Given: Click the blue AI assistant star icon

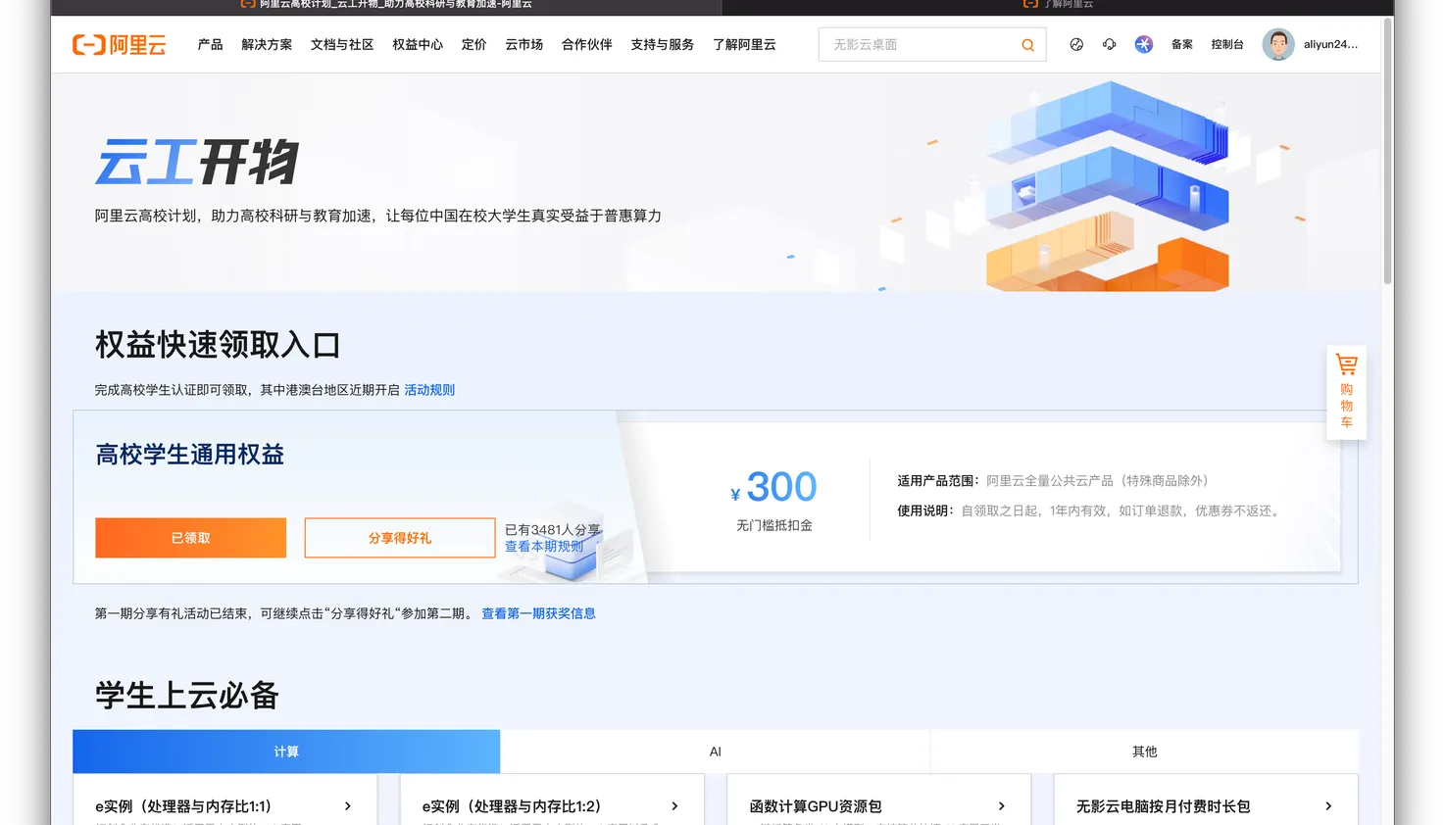Looking at the screenshot, I should pyautogui.click(x=1143, y=44).
